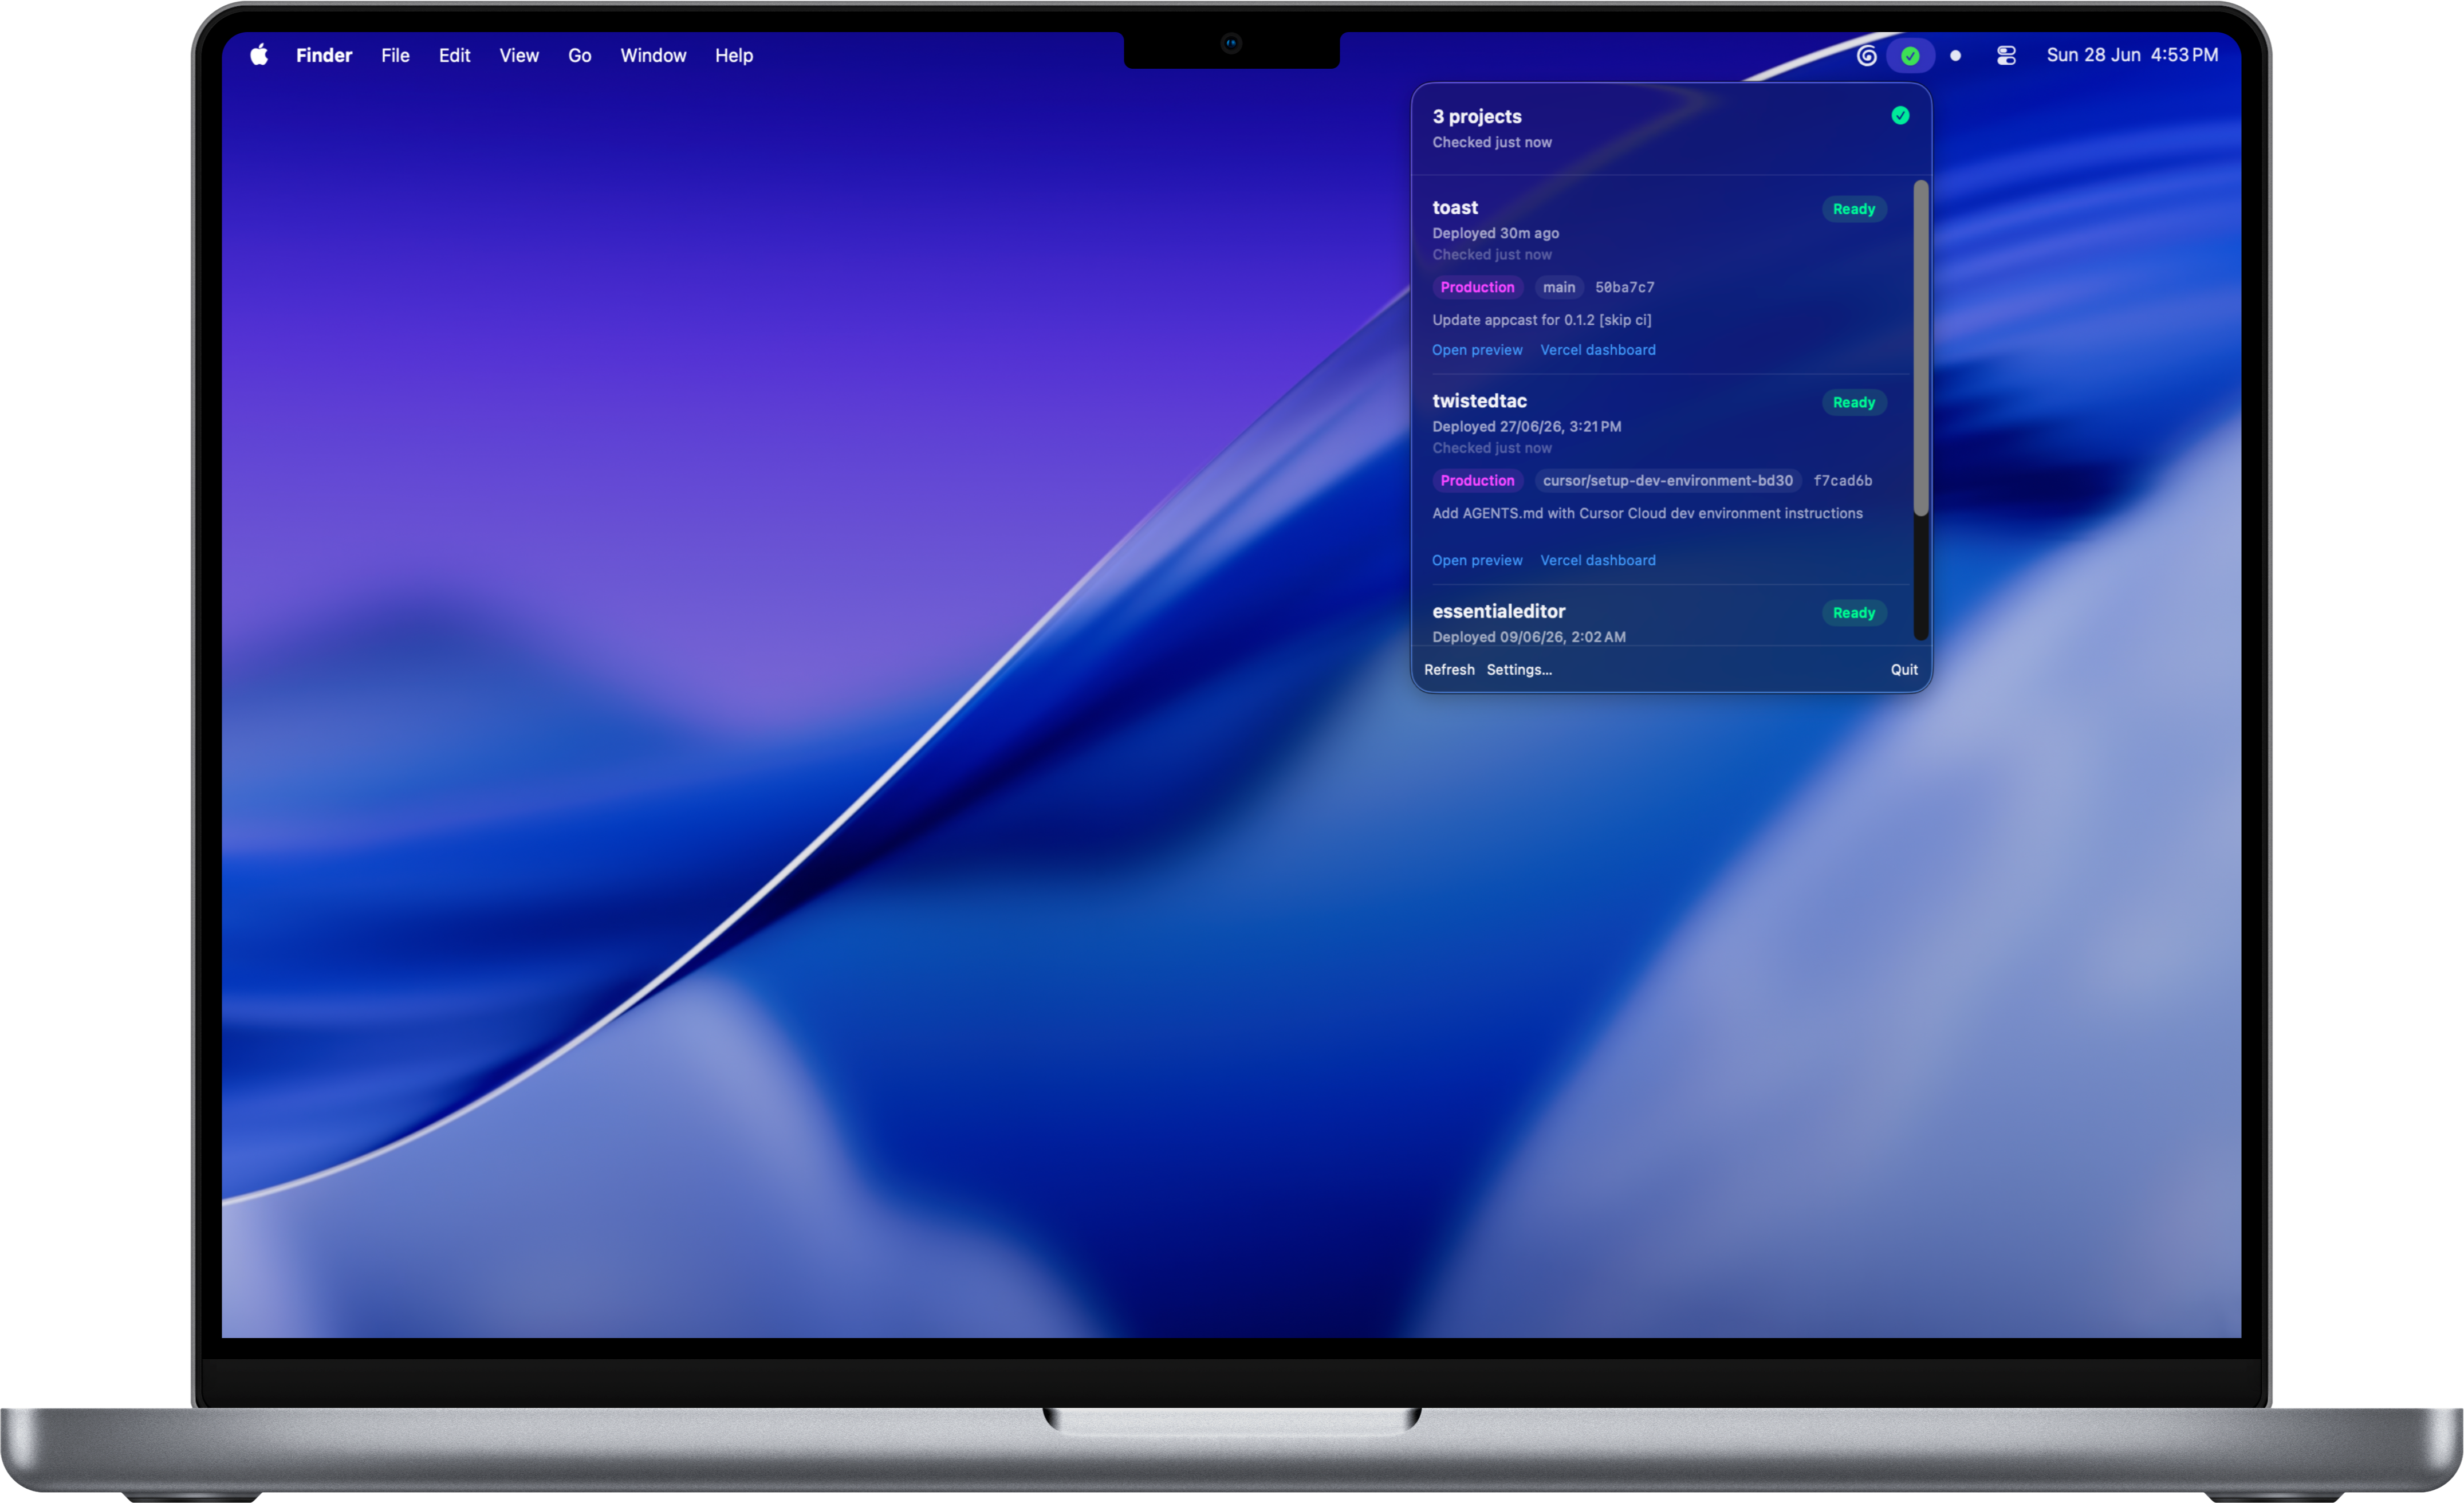The height and width of the screenshot is (1503, 2464).
Task: Open Control Center from menu bar
Action: [x=2006, y=56]
